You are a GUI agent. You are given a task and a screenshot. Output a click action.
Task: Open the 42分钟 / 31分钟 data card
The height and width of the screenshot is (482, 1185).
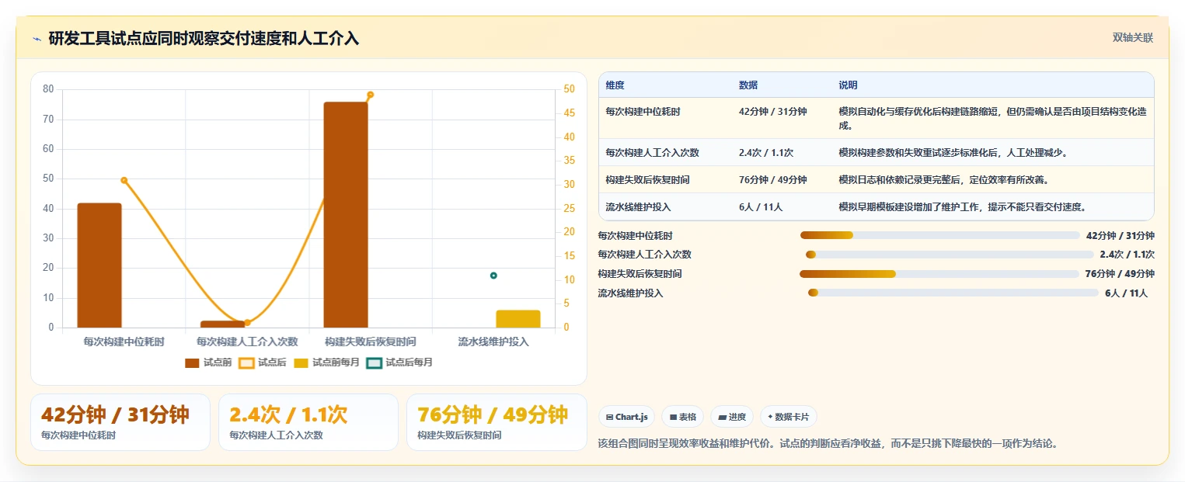point(120,422)
